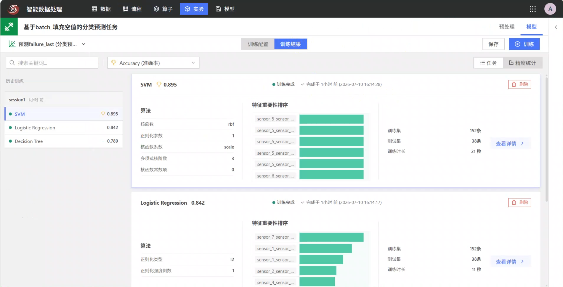This screenshot has height=287, width=563.
Task: Click the green experiment tools icon
Action: pyautogui.click(x=9, y=27)
